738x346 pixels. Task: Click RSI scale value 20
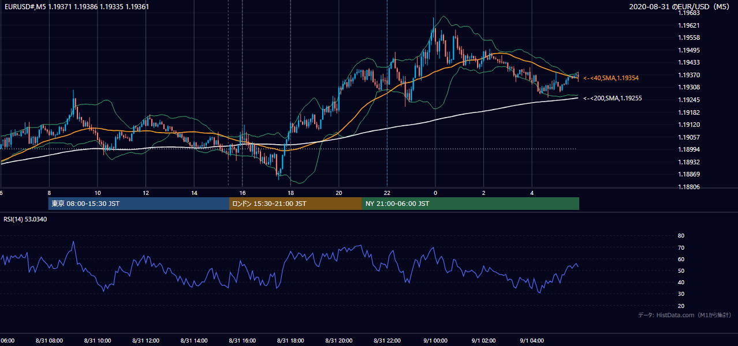point(681,306)
